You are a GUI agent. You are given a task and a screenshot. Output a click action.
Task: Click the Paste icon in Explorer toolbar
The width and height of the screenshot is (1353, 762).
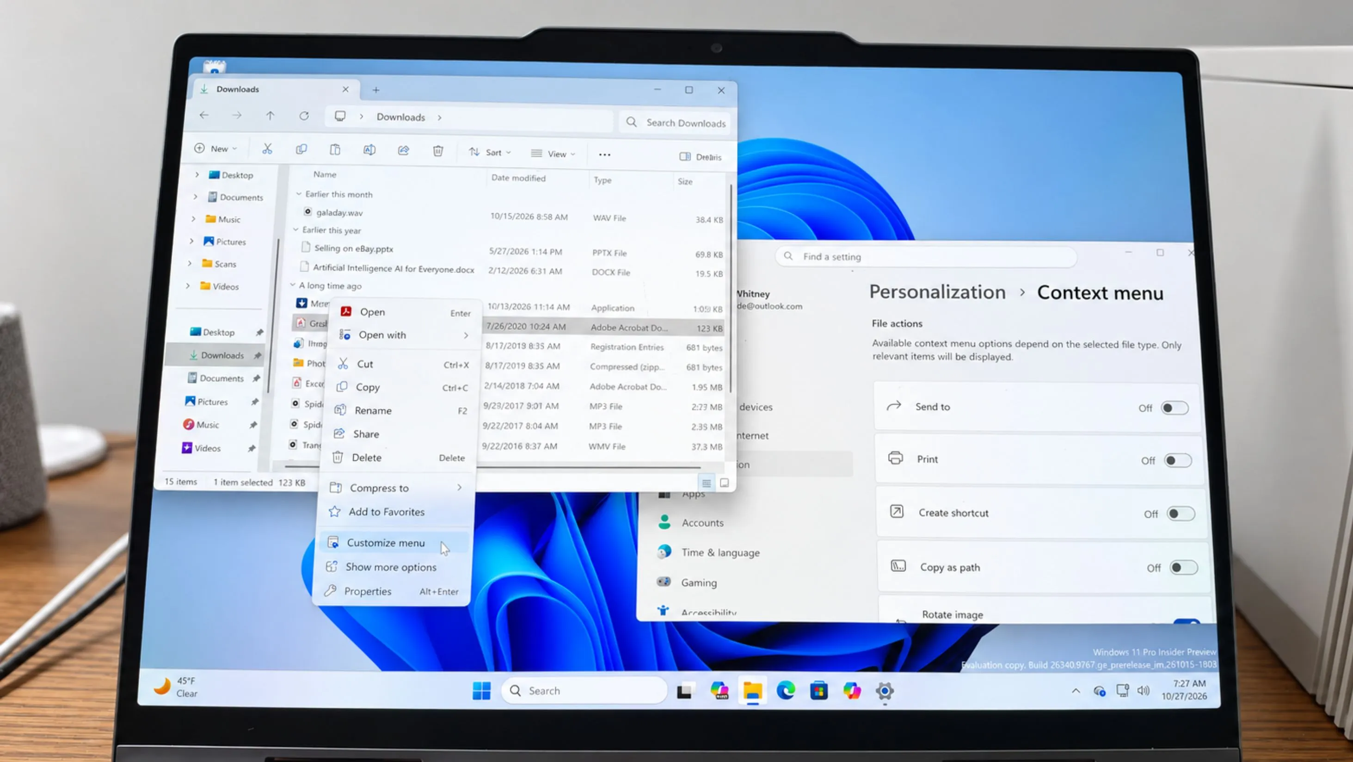pyautogui.click(x=335, y=150)
